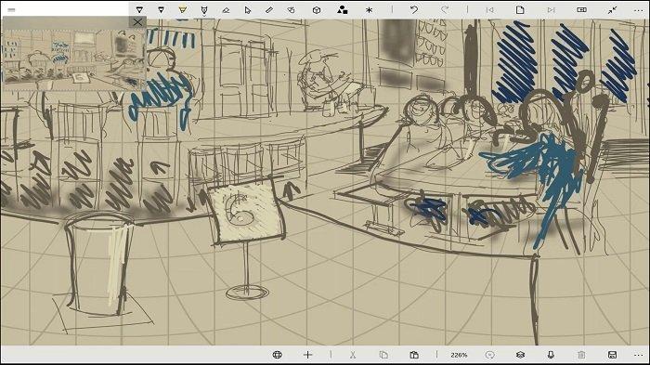Open the shapes tool
Screen dimensions: 650x365
click(x=342, y=9)
